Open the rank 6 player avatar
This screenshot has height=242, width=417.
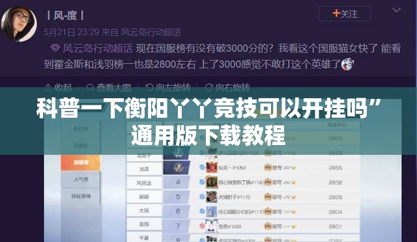(212, 211)
